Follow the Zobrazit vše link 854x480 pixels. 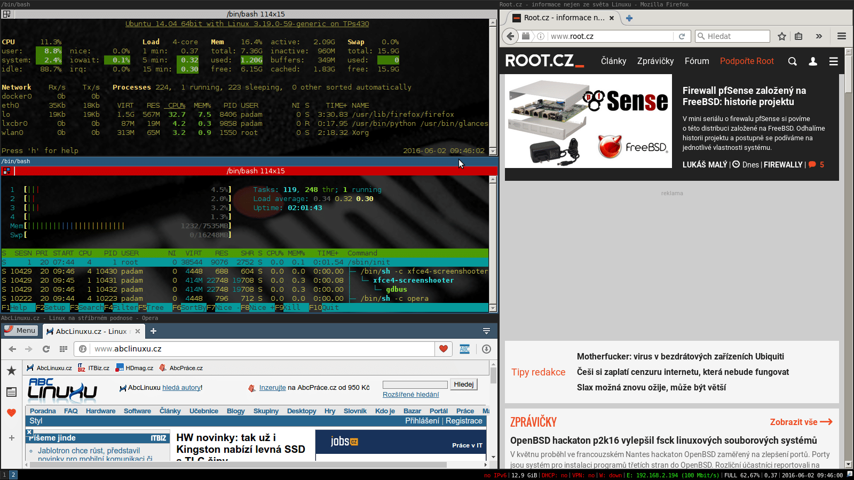(801, 422)
